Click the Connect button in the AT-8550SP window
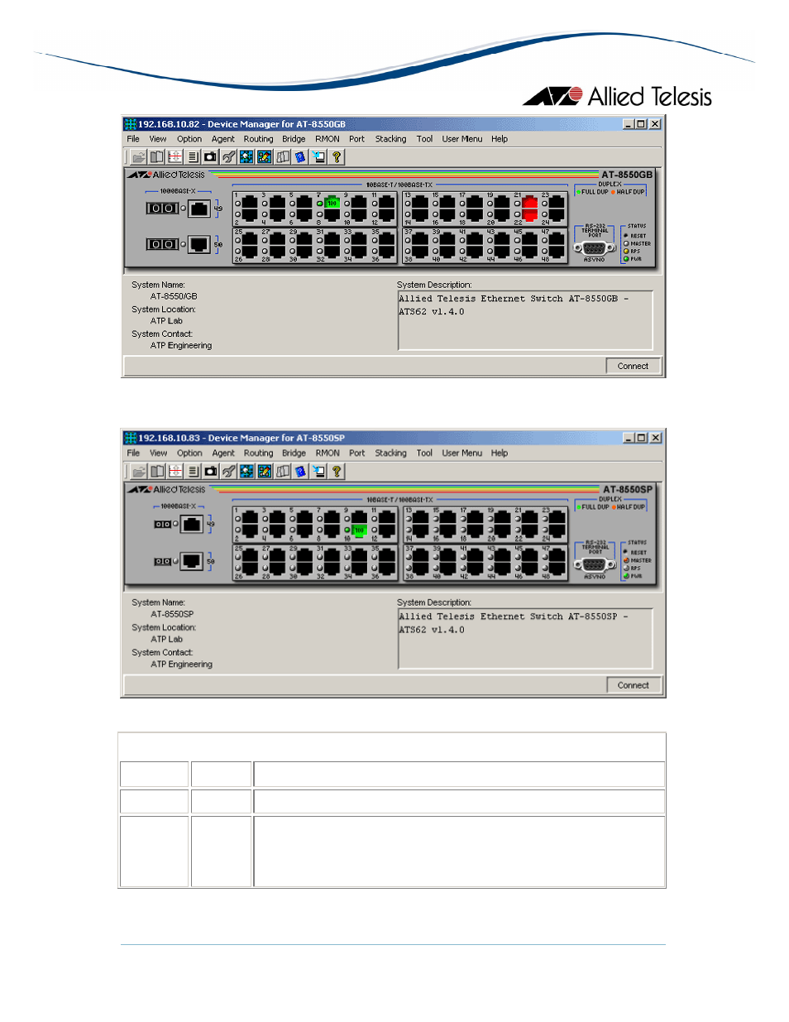Screen dimensions: 789x1022 click(x=633, y=685)
